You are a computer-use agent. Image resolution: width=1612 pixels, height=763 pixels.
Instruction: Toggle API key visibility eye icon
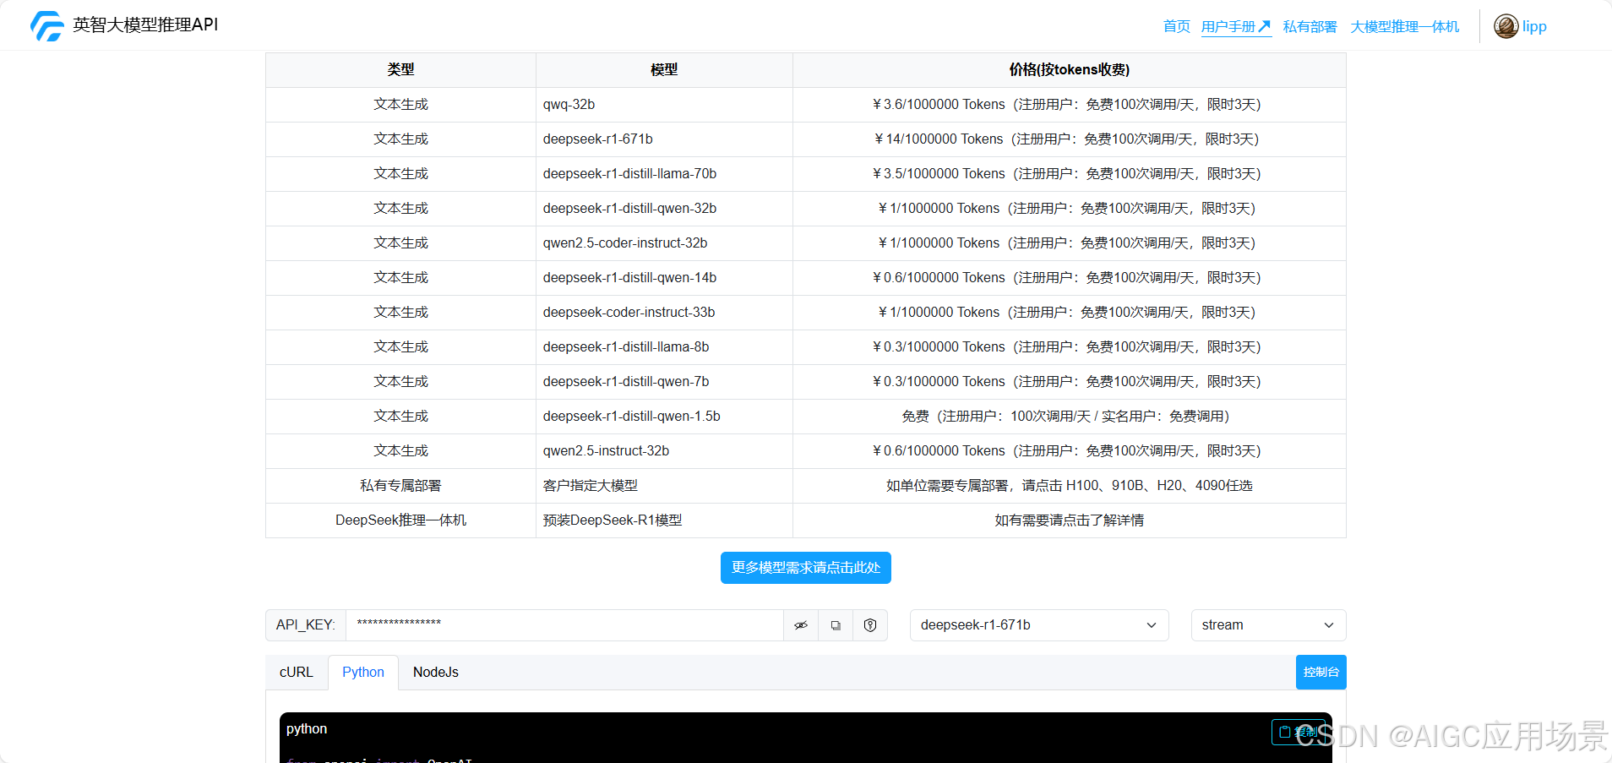coord(801,625)
